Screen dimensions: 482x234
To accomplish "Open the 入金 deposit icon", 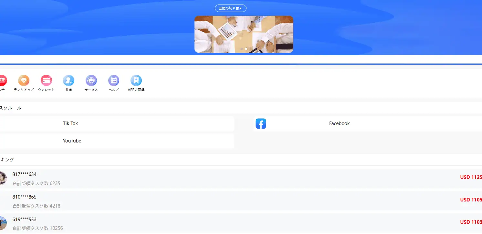I will (x=2, y=81).
